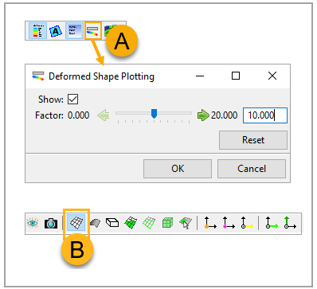Image resolution: width=317 pixels, height=289 pixels.
Task: Uncheck the Show checkbox
Action: [x=72, y=100]
